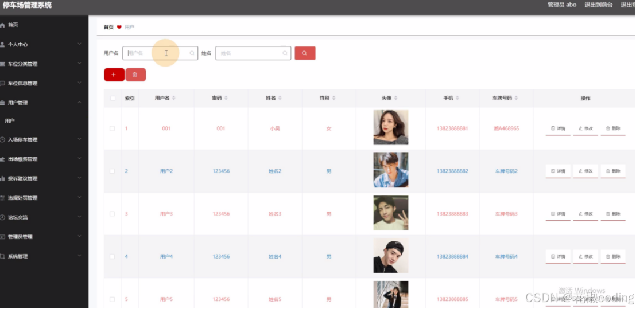Click the avatar thumbnail of 小吴
The image size is (636, 309).
pos(390,128)
